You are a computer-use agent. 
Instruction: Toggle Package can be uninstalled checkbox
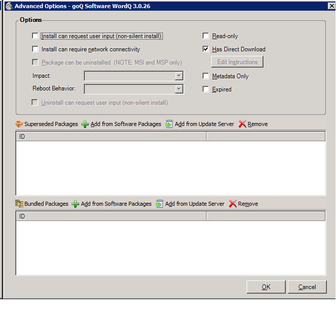[x=35, y=62]
